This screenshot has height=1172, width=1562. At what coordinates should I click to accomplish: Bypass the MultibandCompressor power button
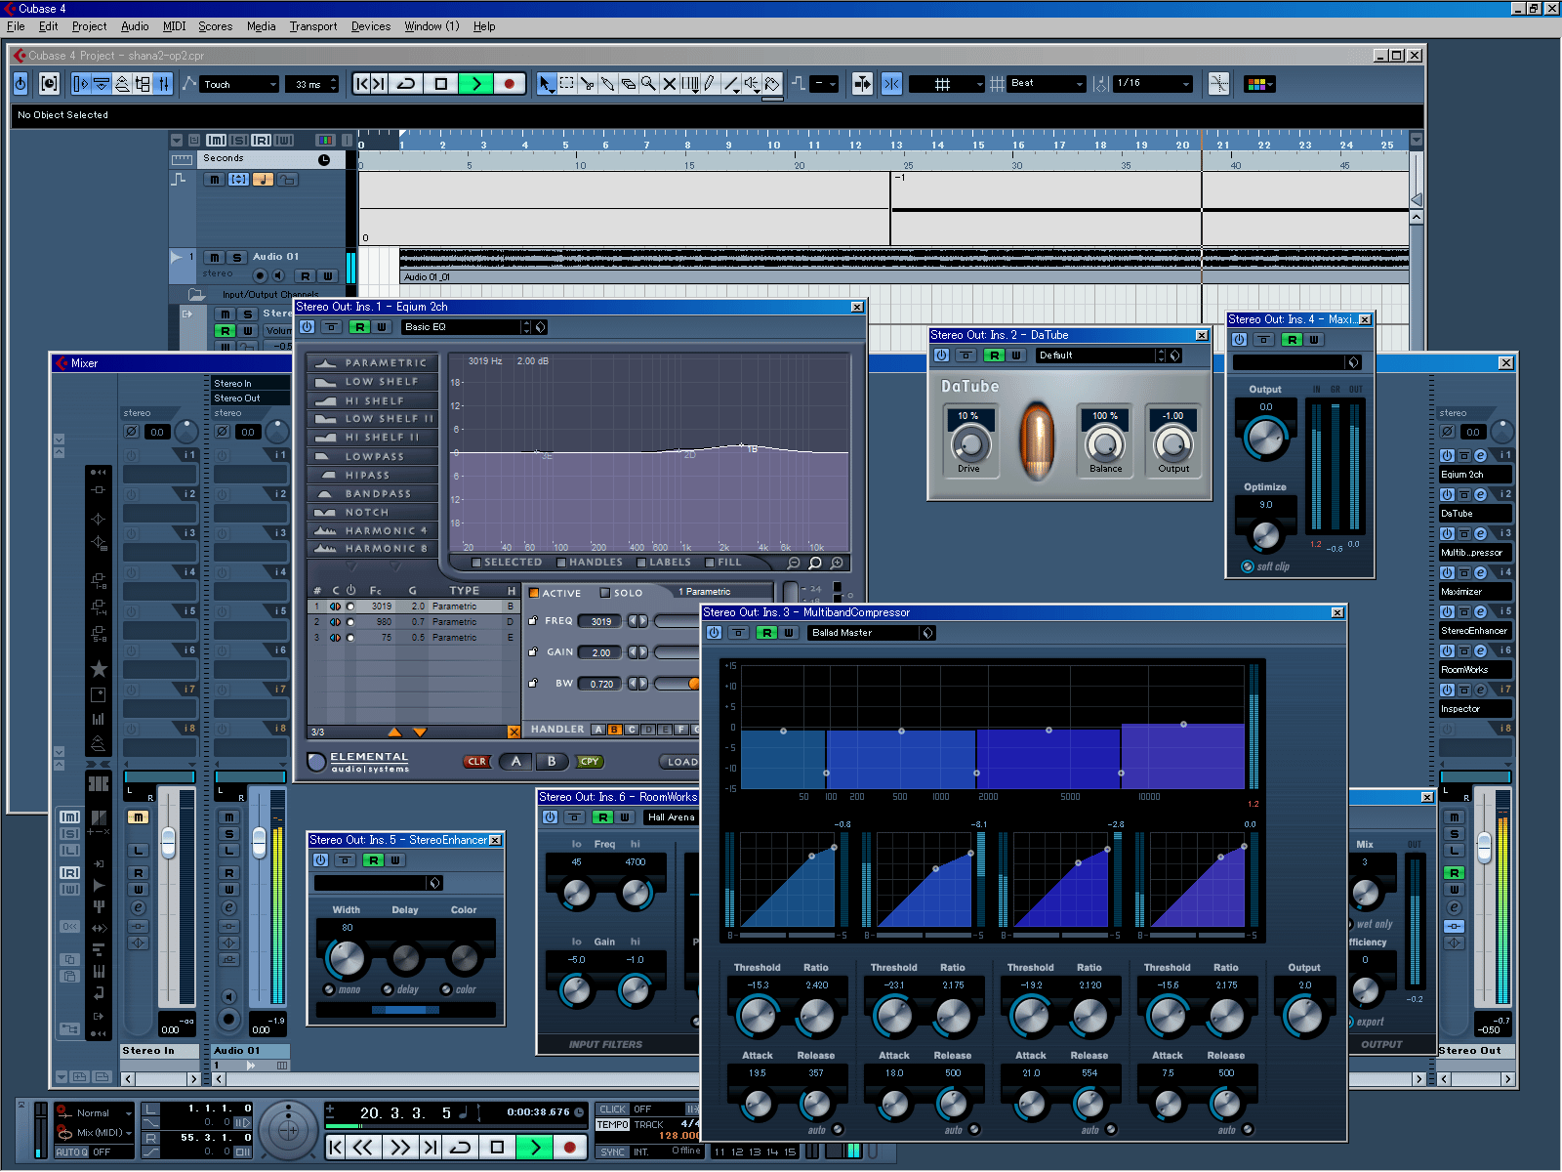point(714,633)
